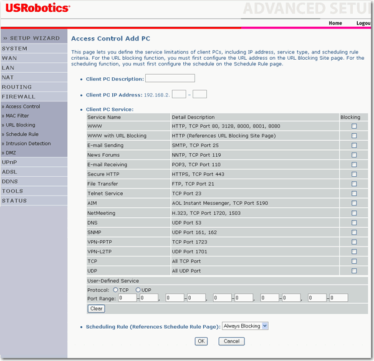Block the Telnet Service
The image size is (374, 361).
tap(354, 194)
